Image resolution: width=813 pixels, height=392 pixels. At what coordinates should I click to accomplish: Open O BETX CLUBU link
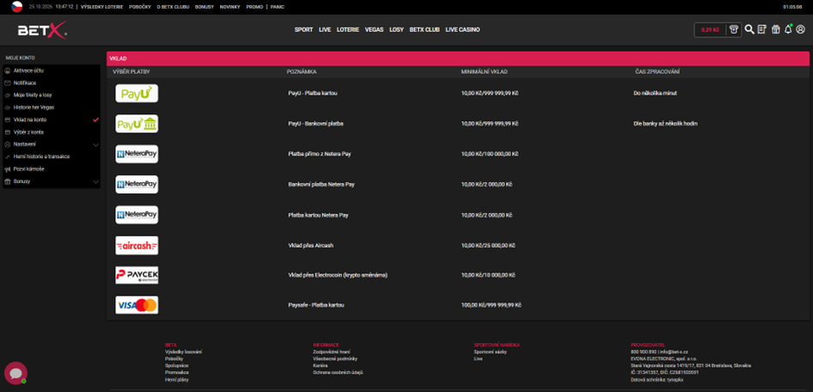pyautogui.click(x=173, y=7)
